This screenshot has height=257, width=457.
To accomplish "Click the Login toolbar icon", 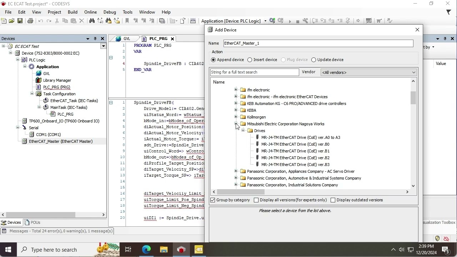I will [272, 21].
